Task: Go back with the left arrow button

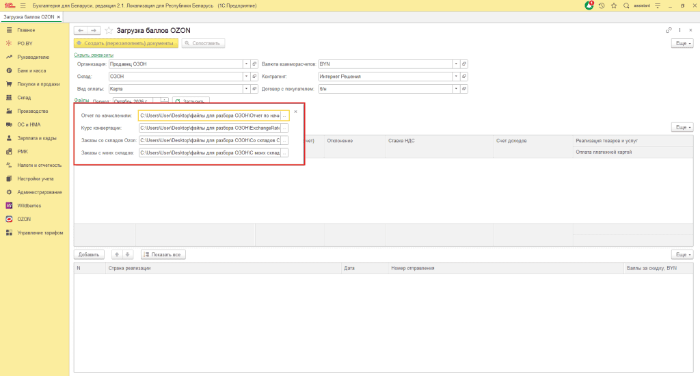Action: (81, 30)
